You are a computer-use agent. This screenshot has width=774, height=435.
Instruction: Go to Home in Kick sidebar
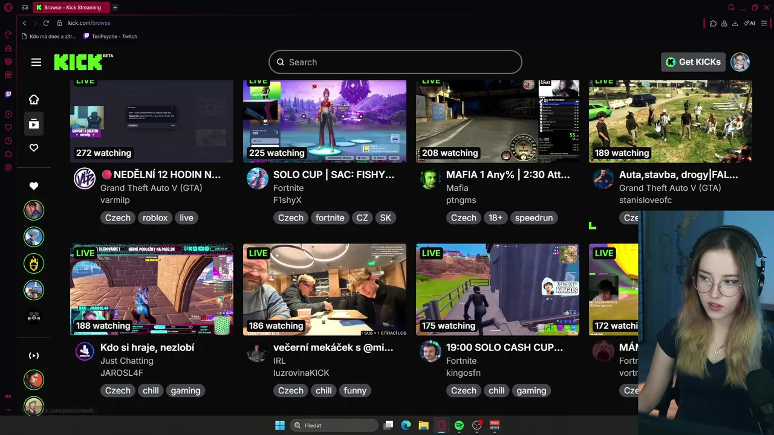coord(34,99)
